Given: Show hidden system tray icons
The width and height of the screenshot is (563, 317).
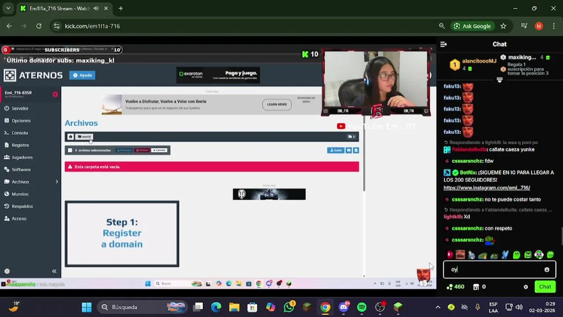Looking at the screenshot, I should click(438, 307).
